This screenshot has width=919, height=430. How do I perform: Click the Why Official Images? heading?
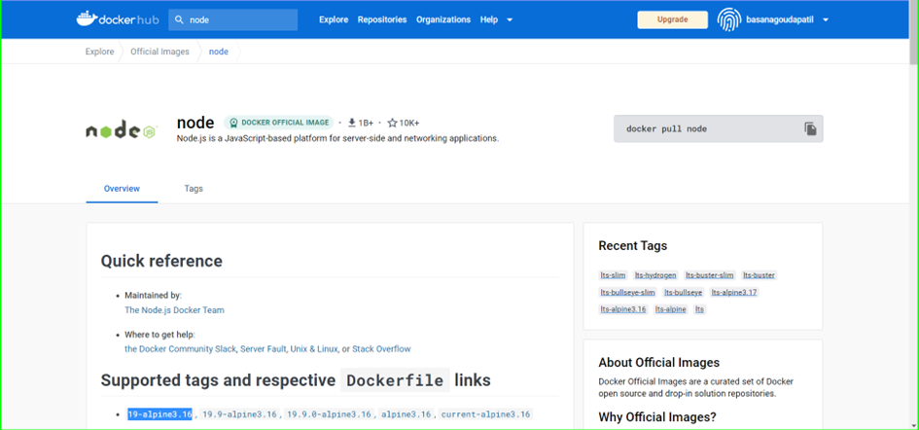657,417
